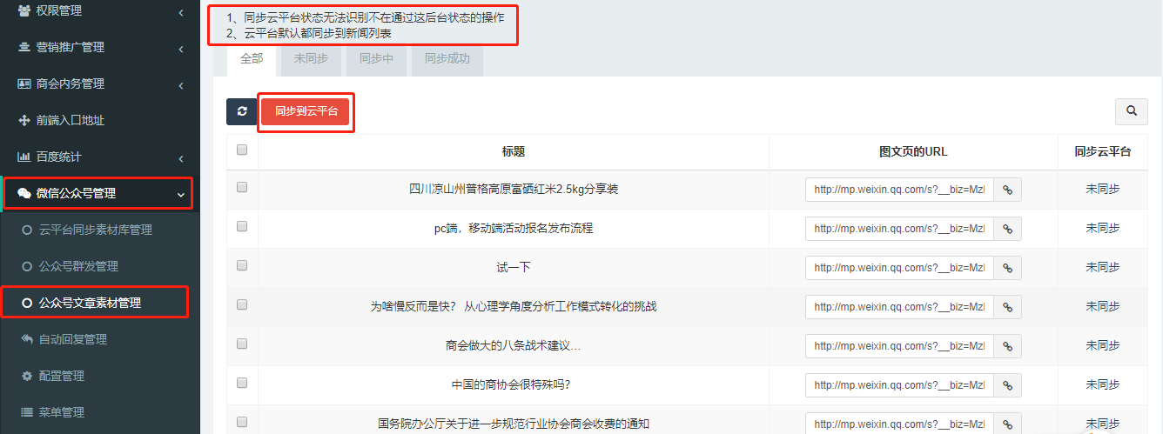Viewport: 1163px width, 434px height.
Task: Click the 前端入口地址 move icon
Action: coord(24,120)
